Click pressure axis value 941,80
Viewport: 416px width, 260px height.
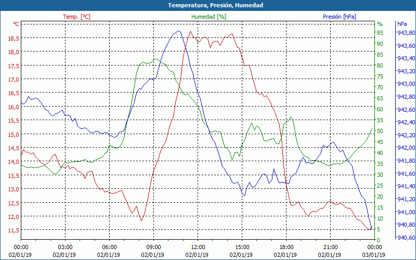[x=406, y=161]
